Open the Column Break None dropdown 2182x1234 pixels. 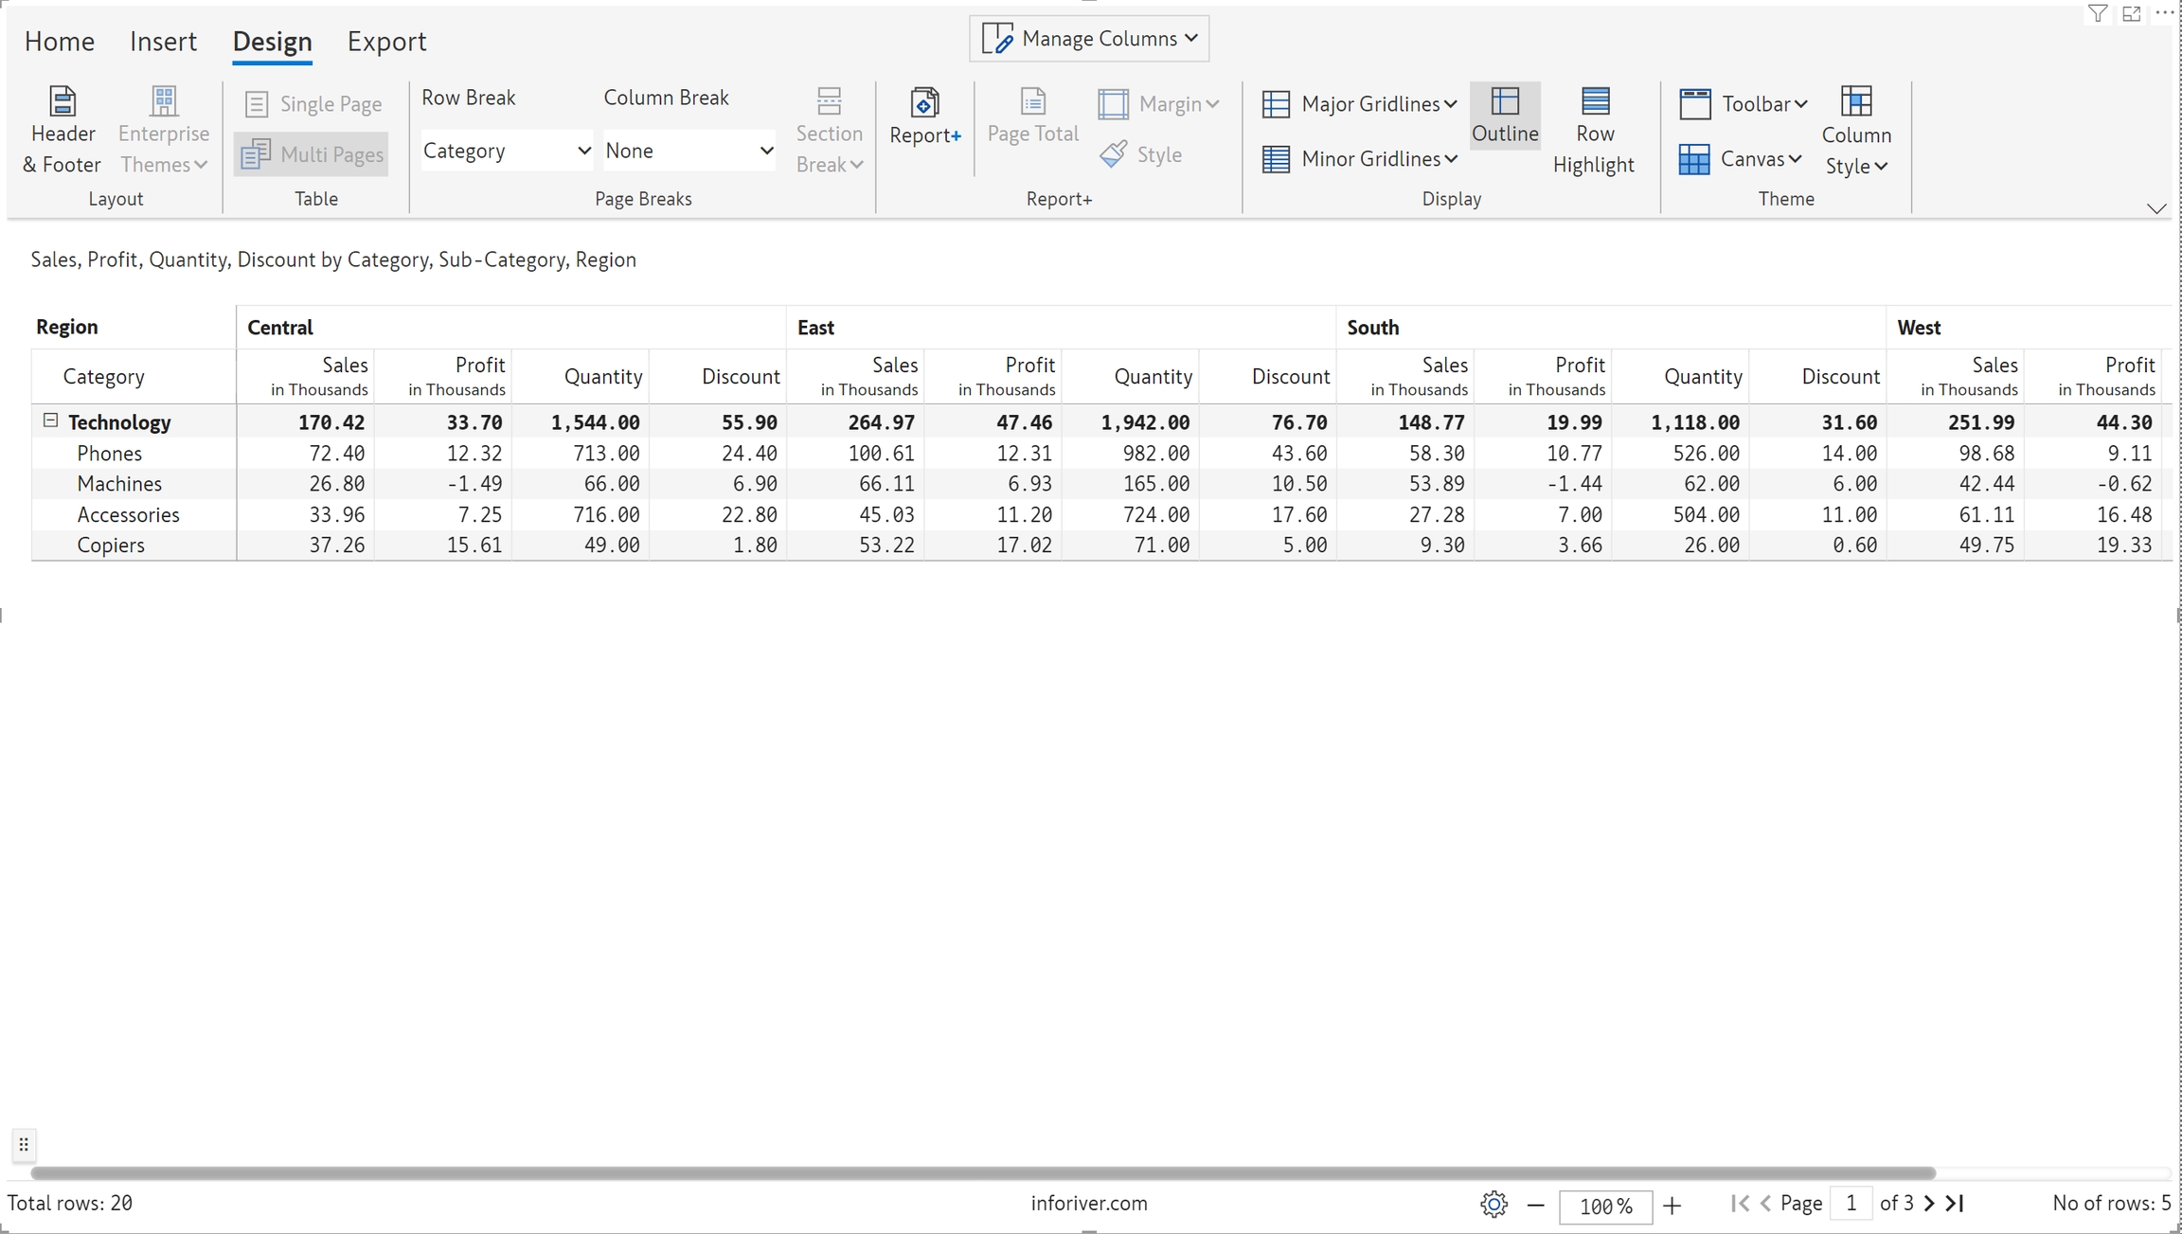689,151
